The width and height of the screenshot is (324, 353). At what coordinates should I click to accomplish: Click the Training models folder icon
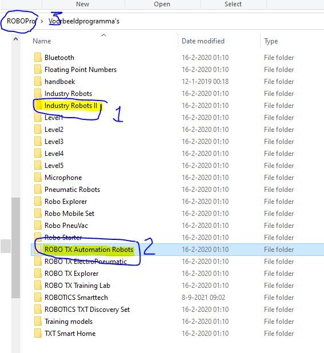[x=38, y=321]
